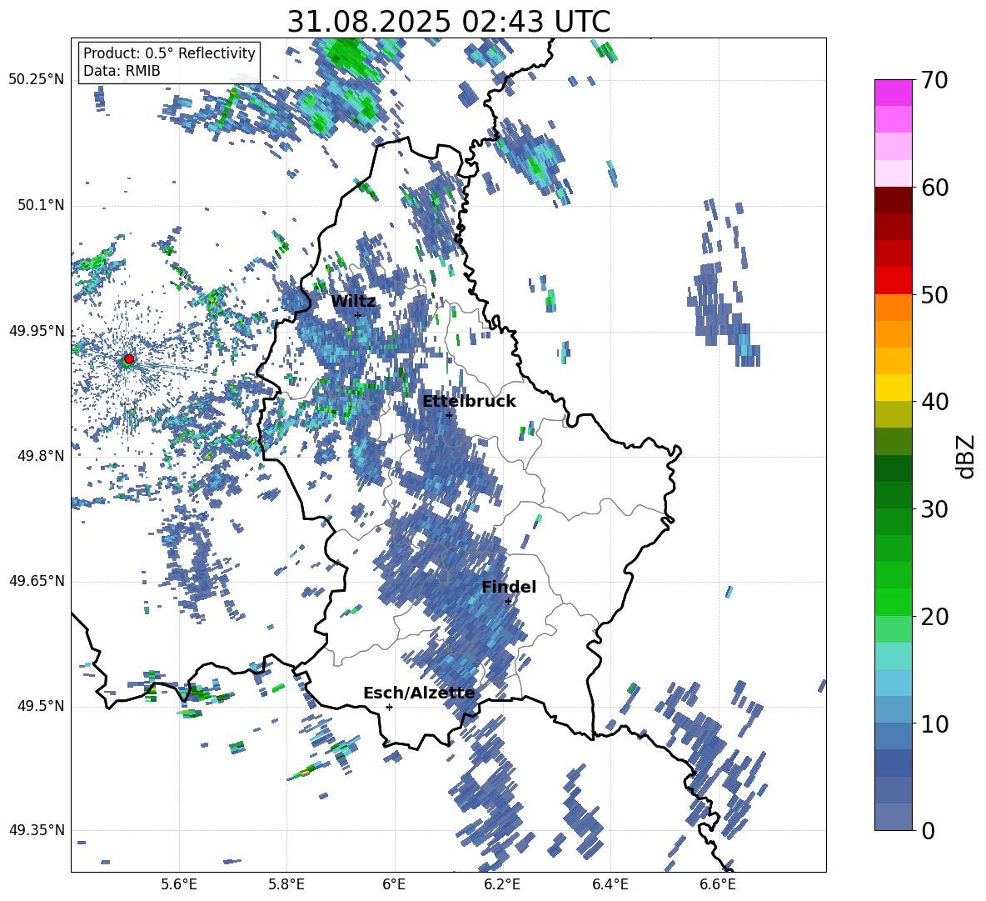Click the 10 tick label on colorbar

[936, 723]
